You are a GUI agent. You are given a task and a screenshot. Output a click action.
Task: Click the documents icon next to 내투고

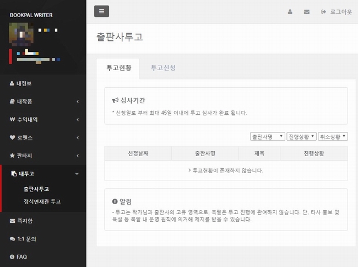(14, 174)
